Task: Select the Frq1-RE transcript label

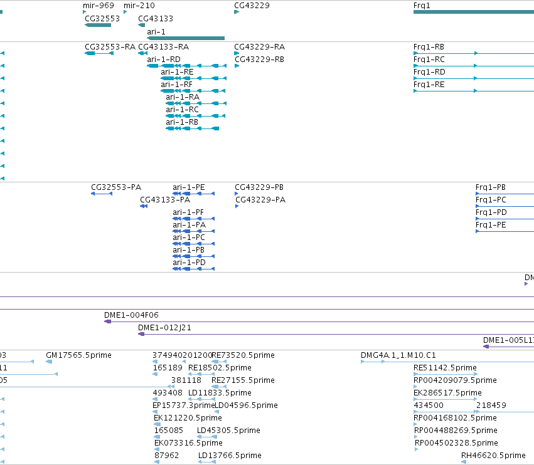Action: tap(429, 85)
